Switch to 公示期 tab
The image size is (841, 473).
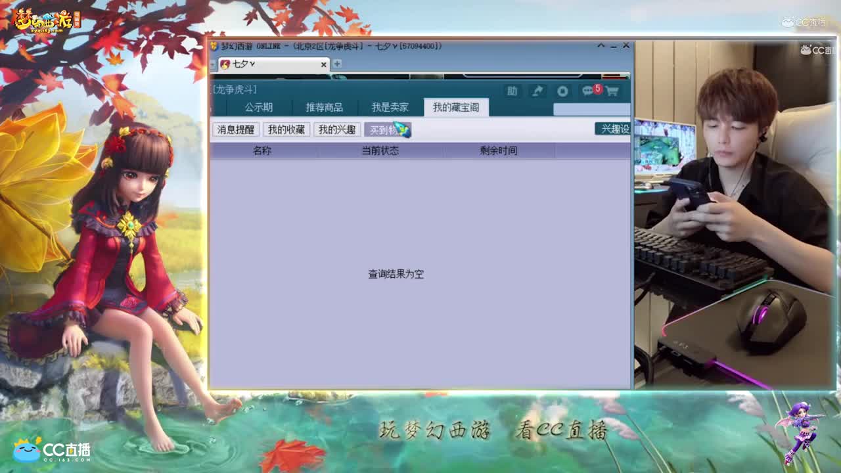tap(258, 107)
